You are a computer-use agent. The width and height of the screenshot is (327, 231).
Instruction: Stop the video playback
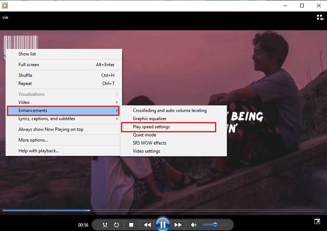point(131,225)
